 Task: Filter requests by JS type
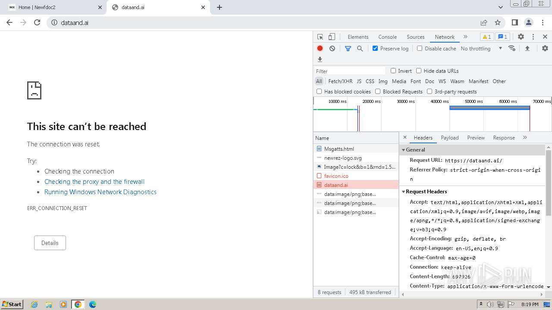tap(359, 81)
